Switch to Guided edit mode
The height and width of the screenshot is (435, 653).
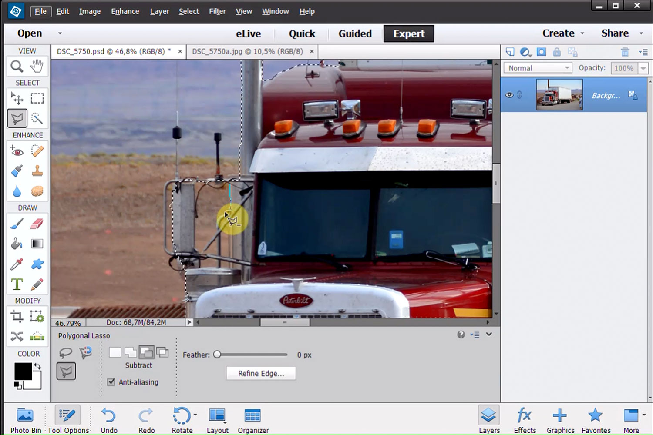[x=355, y=33]
